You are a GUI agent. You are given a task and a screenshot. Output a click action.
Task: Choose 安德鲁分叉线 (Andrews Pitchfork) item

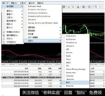pos(13,32)
